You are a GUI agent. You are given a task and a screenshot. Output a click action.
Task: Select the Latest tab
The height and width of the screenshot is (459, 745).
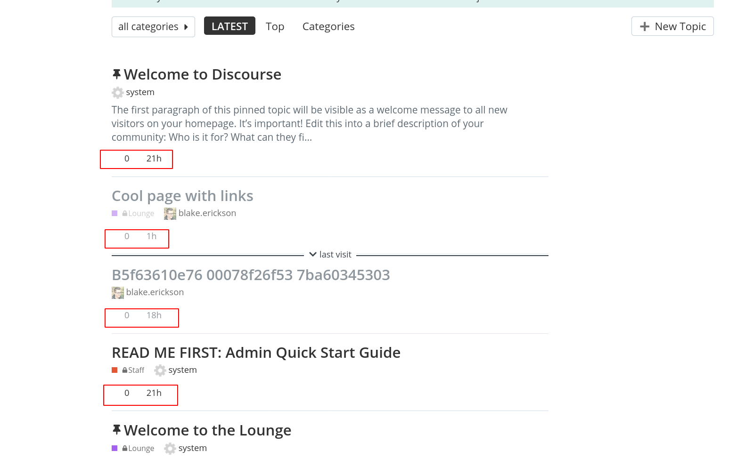coord(229,26)
